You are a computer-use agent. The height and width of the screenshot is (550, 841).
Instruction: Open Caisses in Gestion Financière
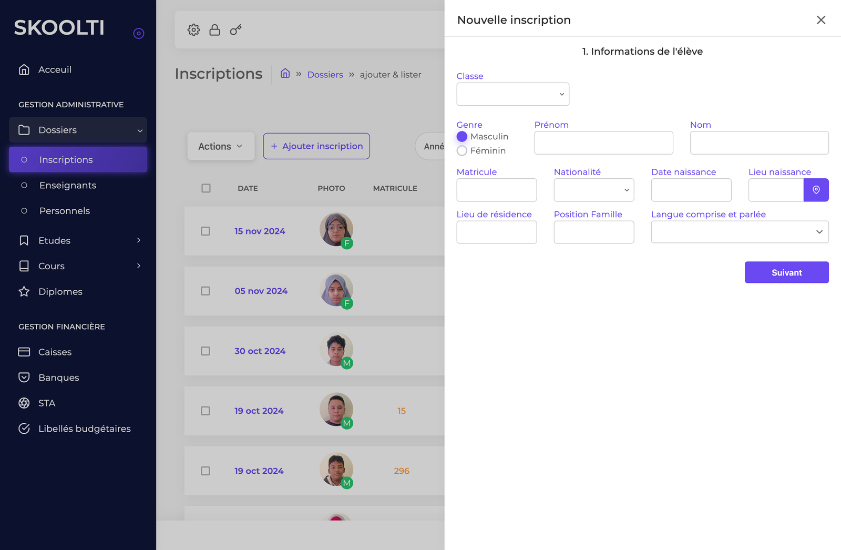55,352
